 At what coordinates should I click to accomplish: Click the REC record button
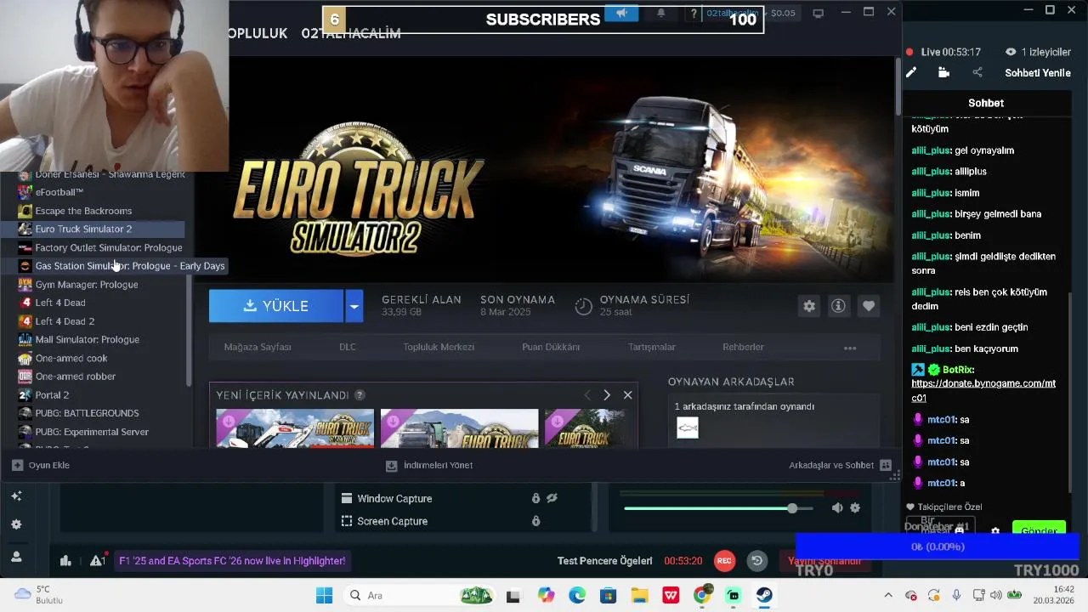(x=724, y=560)
